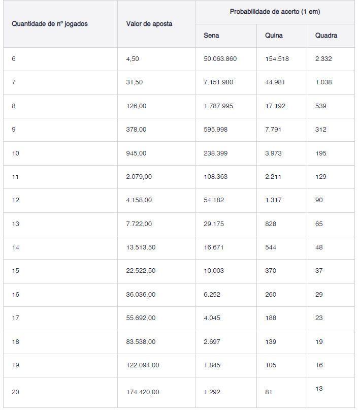Select the 22.522,50 bet value cell
Image resolution: width=359 pixels, height=410 pixels.
click(x=141, y=271)
